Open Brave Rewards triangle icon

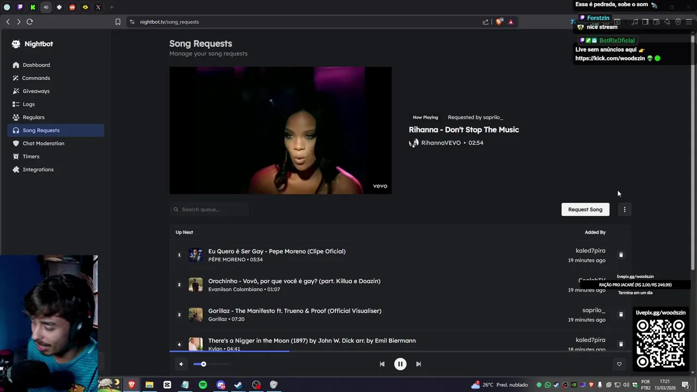[511, 22]
